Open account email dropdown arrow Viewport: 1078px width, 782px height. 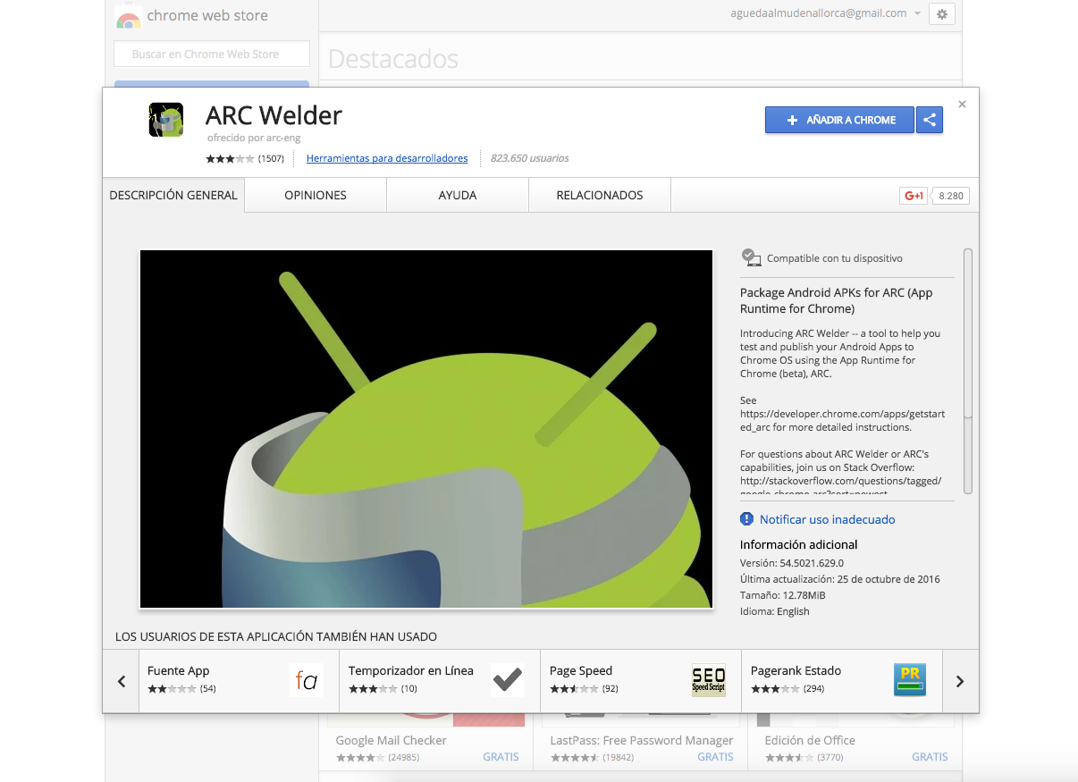pos(917,14)
